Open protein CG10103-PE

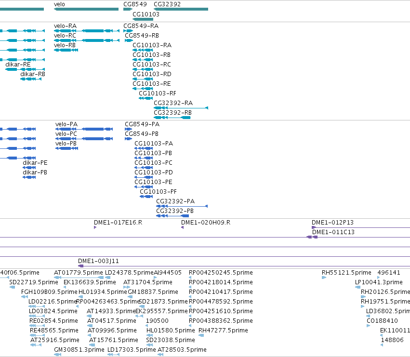[x=153, y=182]
